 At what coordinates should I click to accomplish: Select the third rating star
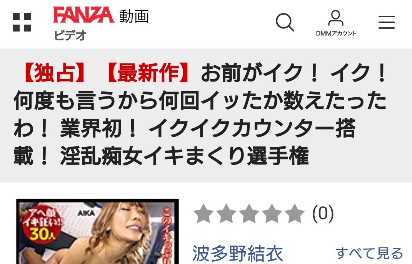(249, 214)
